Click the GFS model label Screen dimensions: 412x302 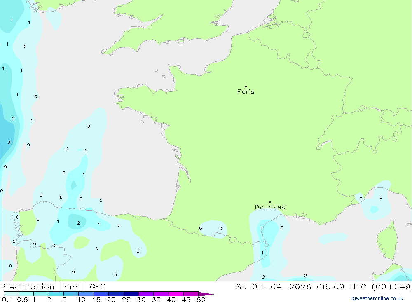pos(98,287)
